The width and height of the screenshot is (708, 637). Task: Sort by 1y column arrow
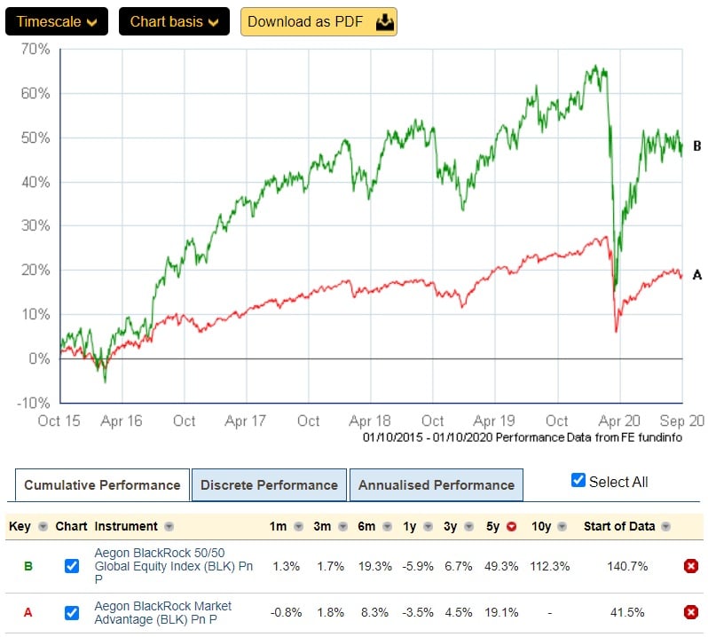[428, 526]
